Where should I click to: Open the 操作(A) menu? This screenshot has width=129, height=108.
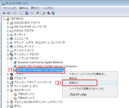[23, 8]
